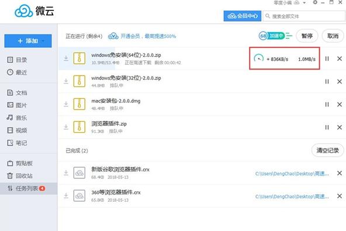Open the settings gear icon
The image size is (346, 231).
(x=315, y=2)
